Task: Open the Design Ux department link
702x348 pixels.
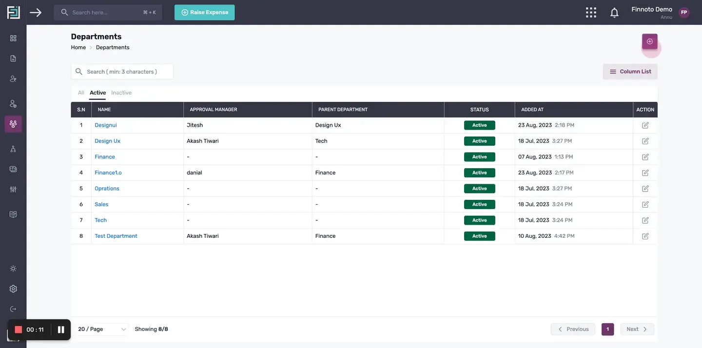Action: pyautogui.click(x=107, y=141)
